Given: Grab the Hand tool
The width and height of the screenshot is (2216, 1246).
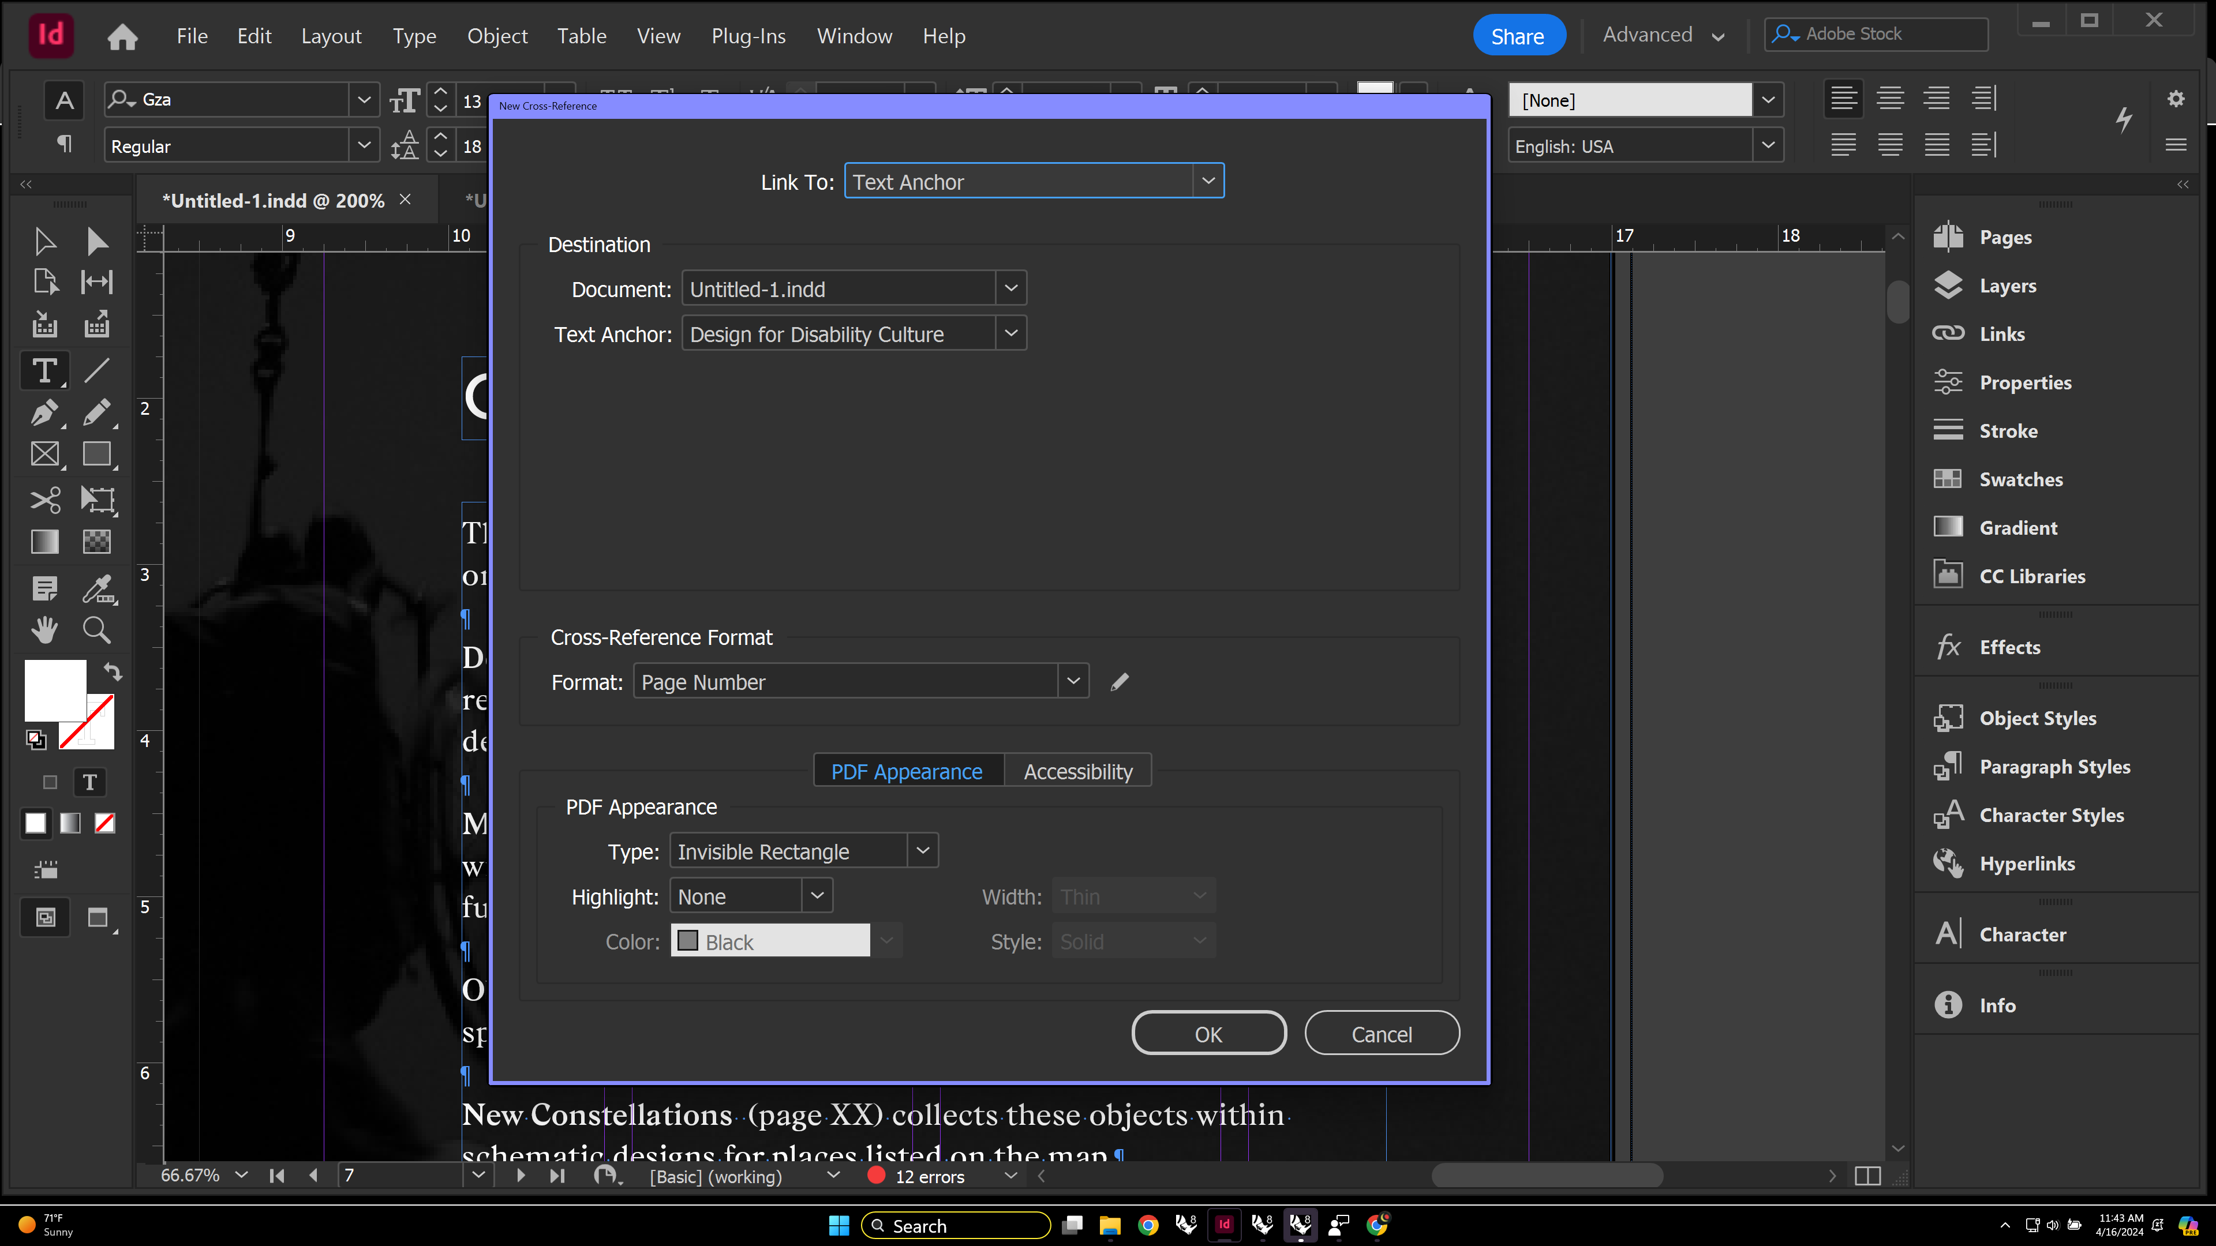Looking at the screenshot, I should (x=44, y=629).
